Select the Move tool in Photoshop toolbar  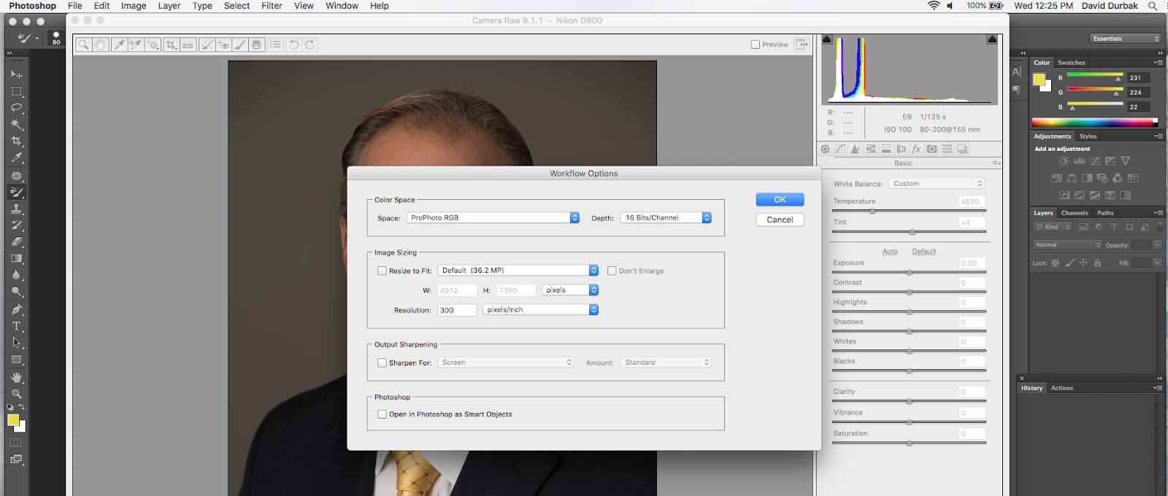point(16,74)
